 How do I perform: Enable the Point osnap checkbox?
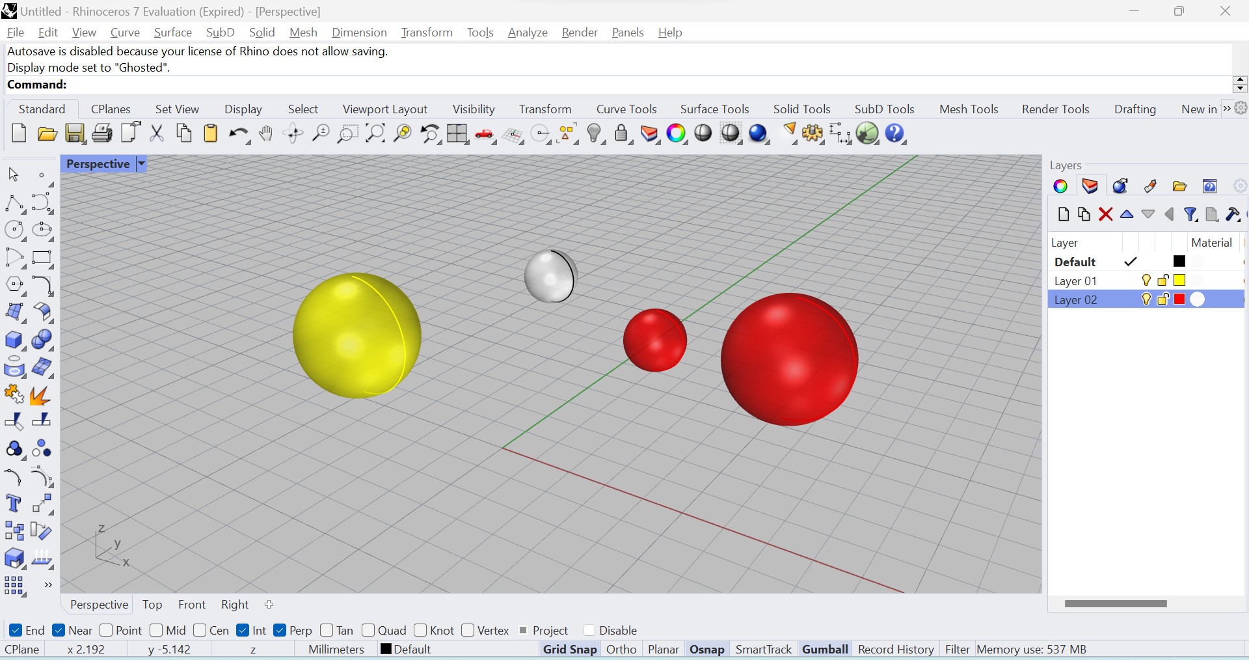click(x=106, y=630)
